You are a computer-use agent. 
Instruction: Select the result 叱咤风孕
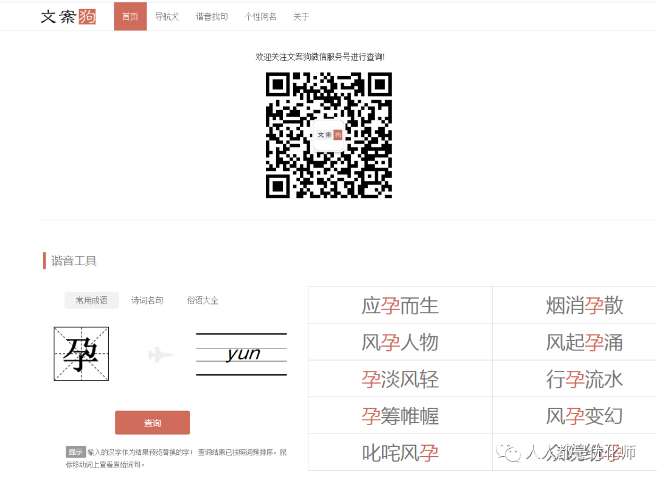pyautogui.click(x=400, y=452)
